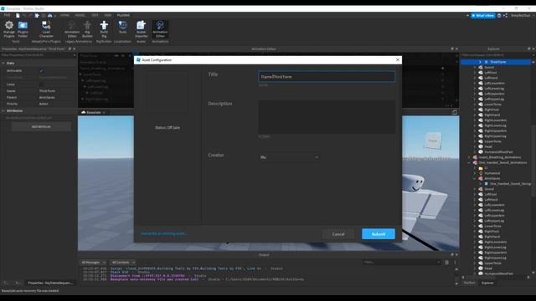Maximize the viewport with the corner icon

[454, 112]
